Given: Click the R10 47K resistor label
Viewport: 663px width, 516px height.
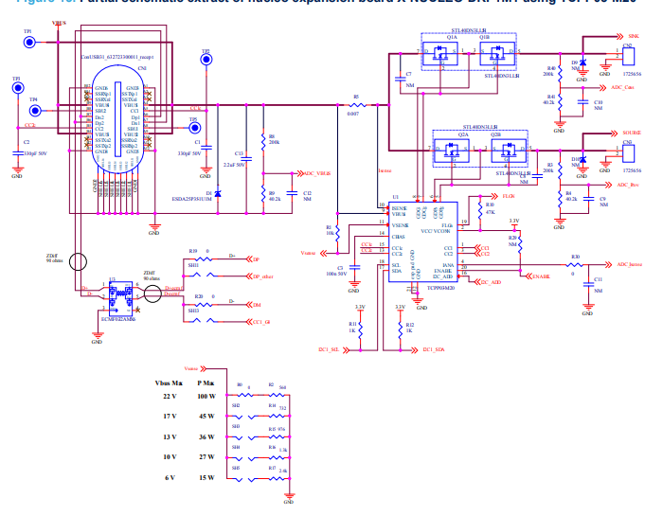Looking at the screenshot, I should pos(491,208).
